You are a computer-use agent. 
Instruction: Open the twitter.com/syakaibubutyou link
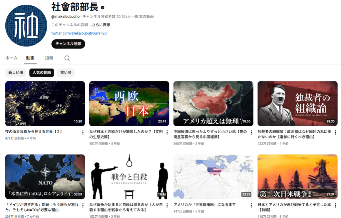tap(79, 33)
